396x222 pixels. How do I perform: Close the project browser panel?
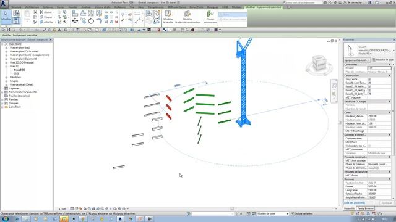51,39
